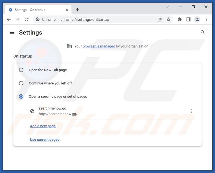Click the Settings gear favicon in tab
Viewport: 215px width, 173px height.
point(10,10)
